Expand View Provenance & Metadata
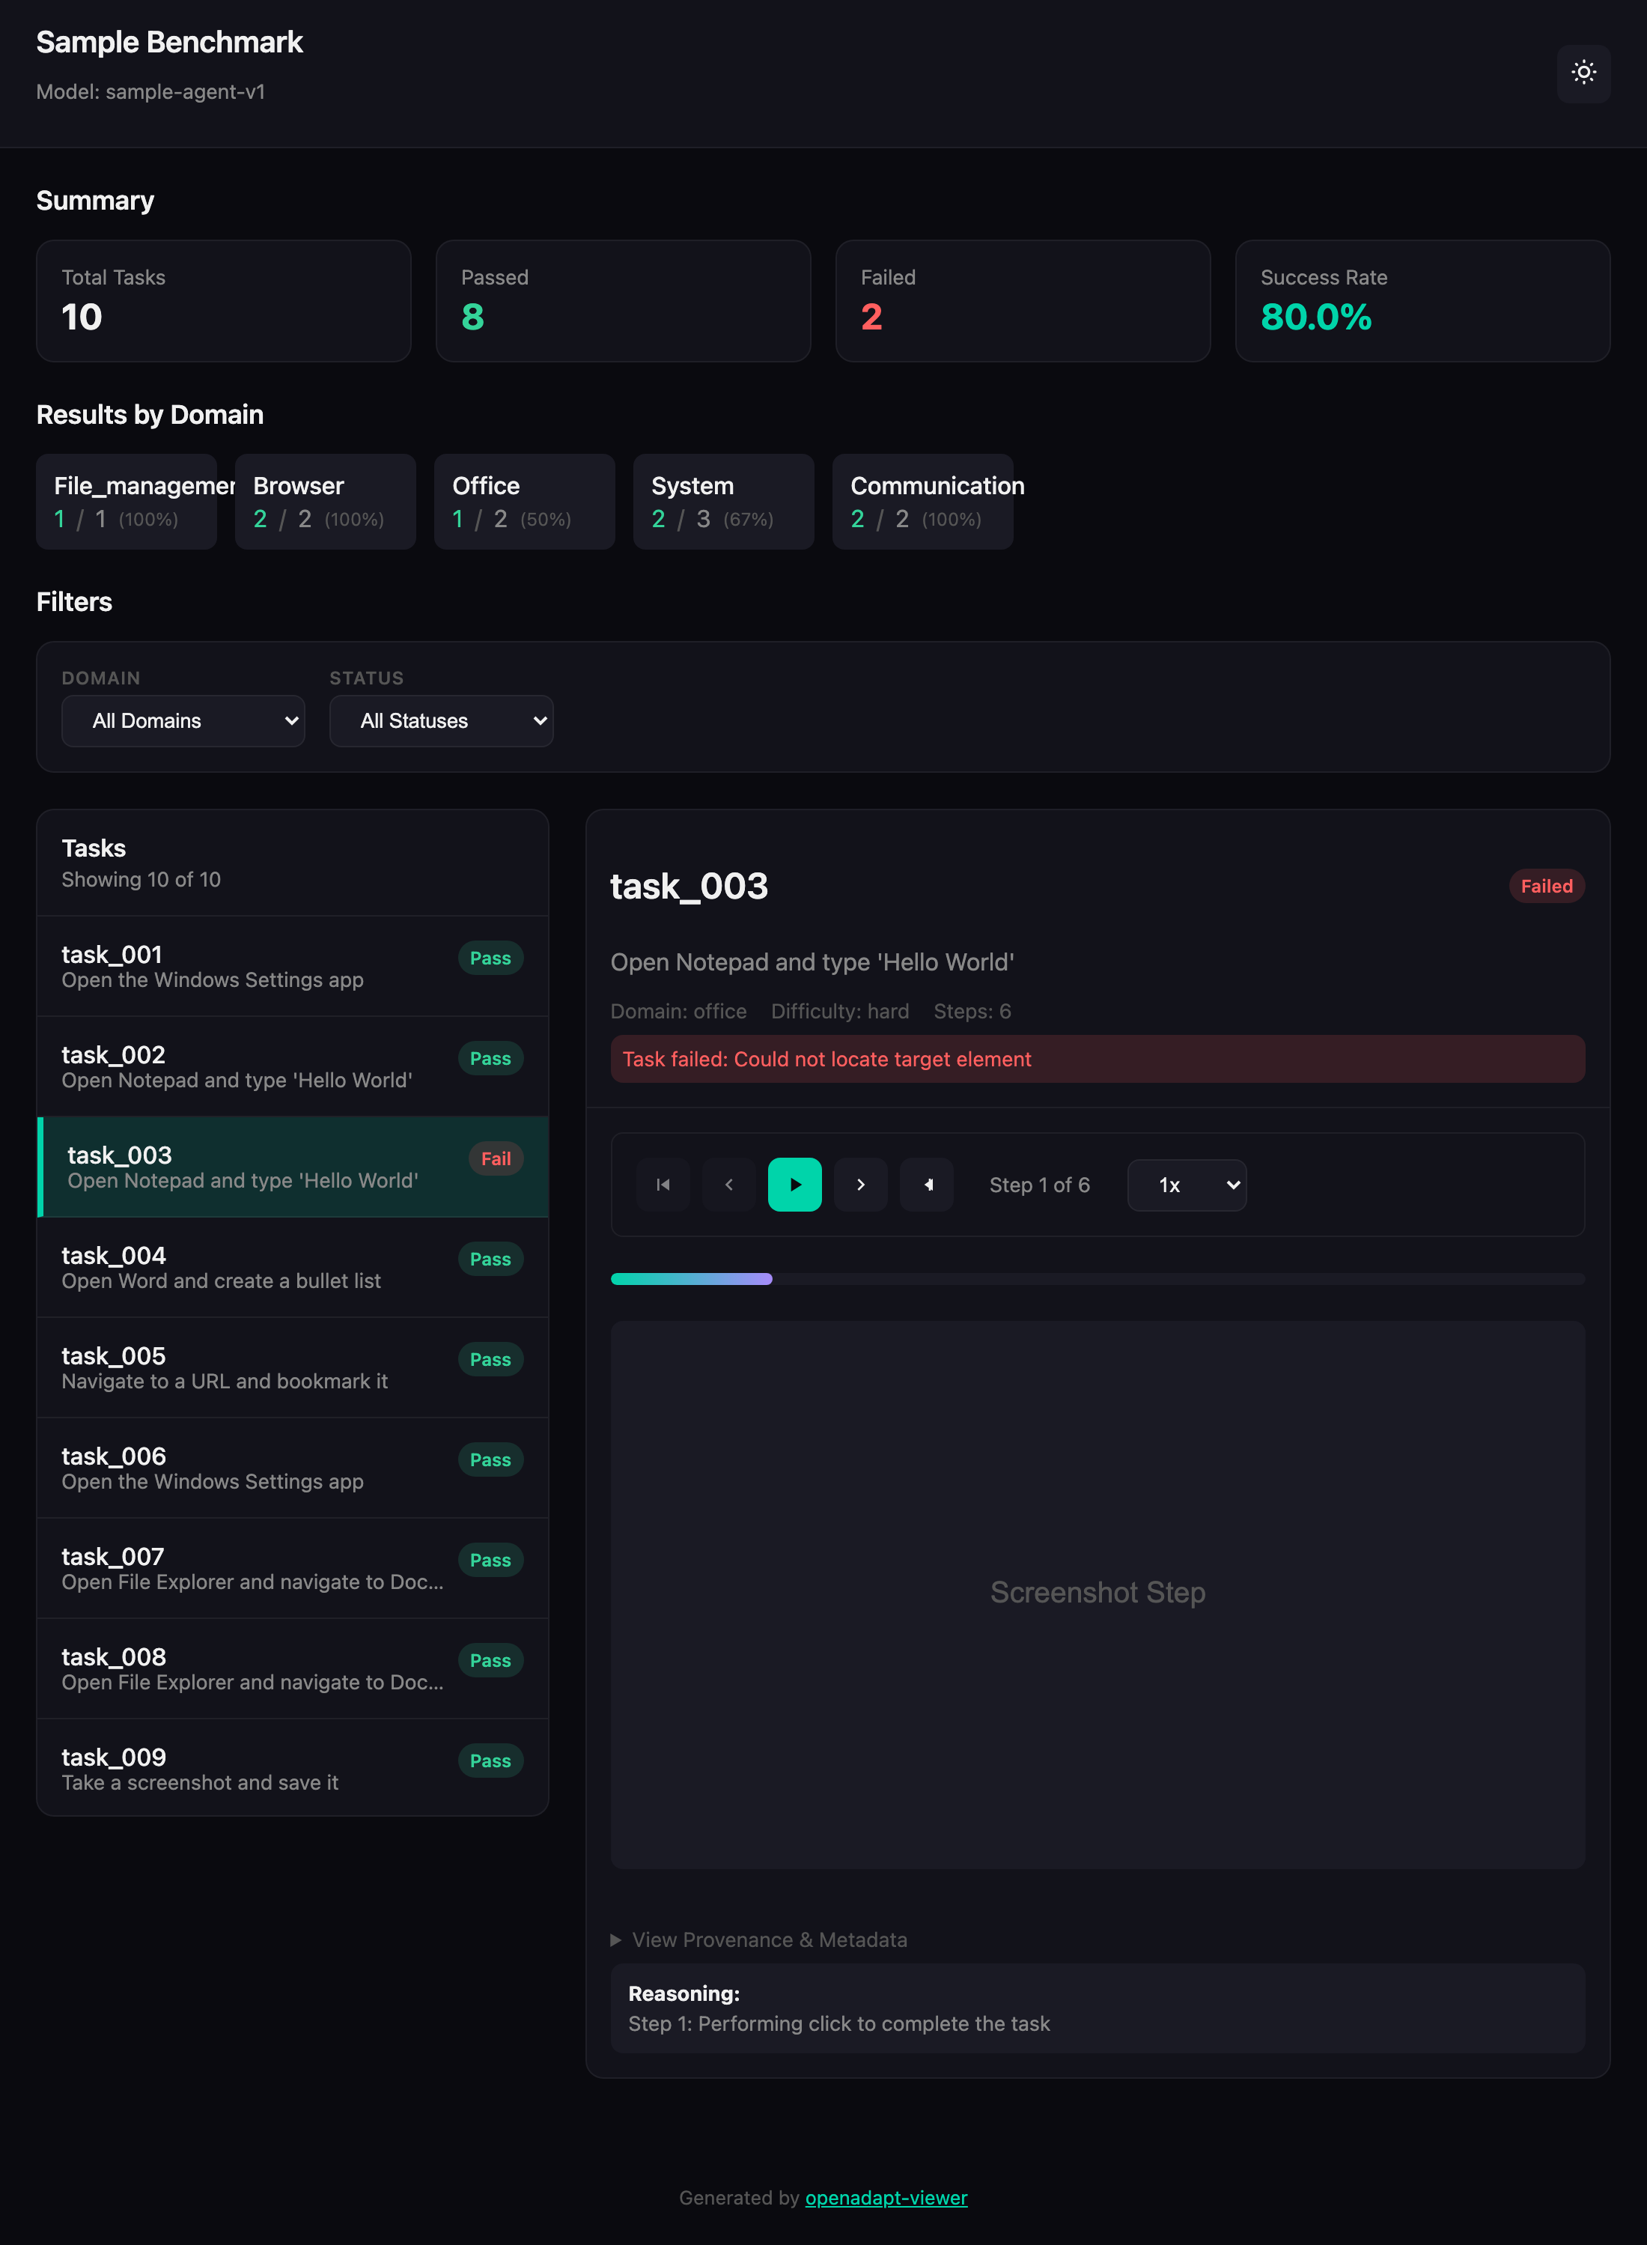The image size is (1647, 2245). (758, 1939)
